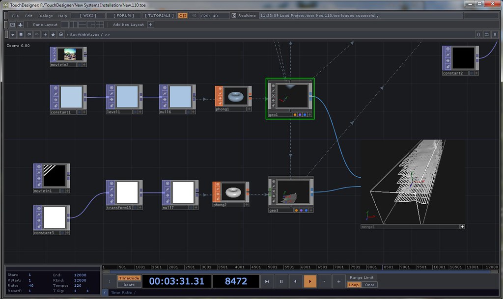The width and height of the screenshot is (503, 299).
Task: Click the play-forward button in the timeline
Action: coord(310,281)
